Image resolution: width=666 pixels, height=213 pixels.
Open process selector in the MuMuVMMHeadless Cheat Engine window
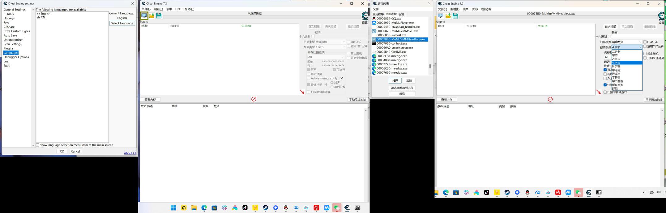click(x=441, y=16)
